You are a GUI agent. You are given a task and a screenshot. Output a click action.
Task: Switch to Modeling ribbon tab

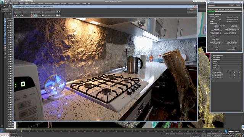pyautogui.click(x=6, y=9)
